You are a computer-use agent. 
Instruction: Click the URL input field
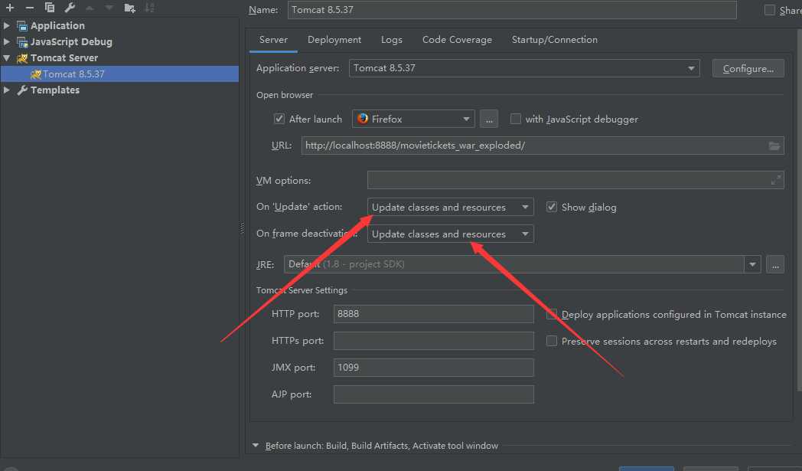coord(542,146)
